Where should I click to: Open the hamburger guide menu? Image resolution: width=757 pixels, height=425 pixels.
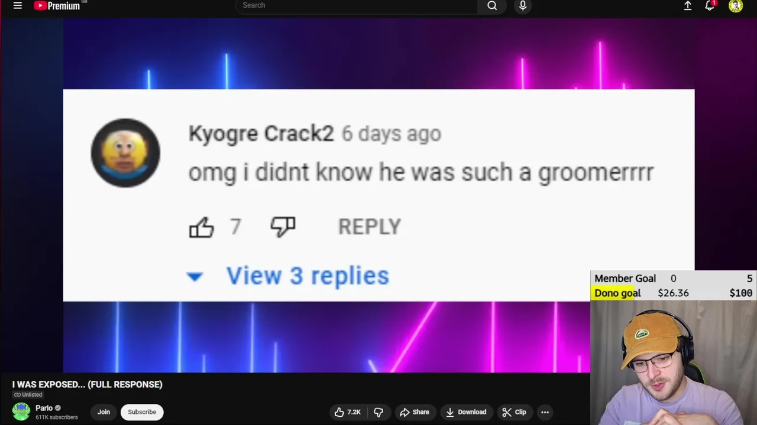click(x=18, y=6)
